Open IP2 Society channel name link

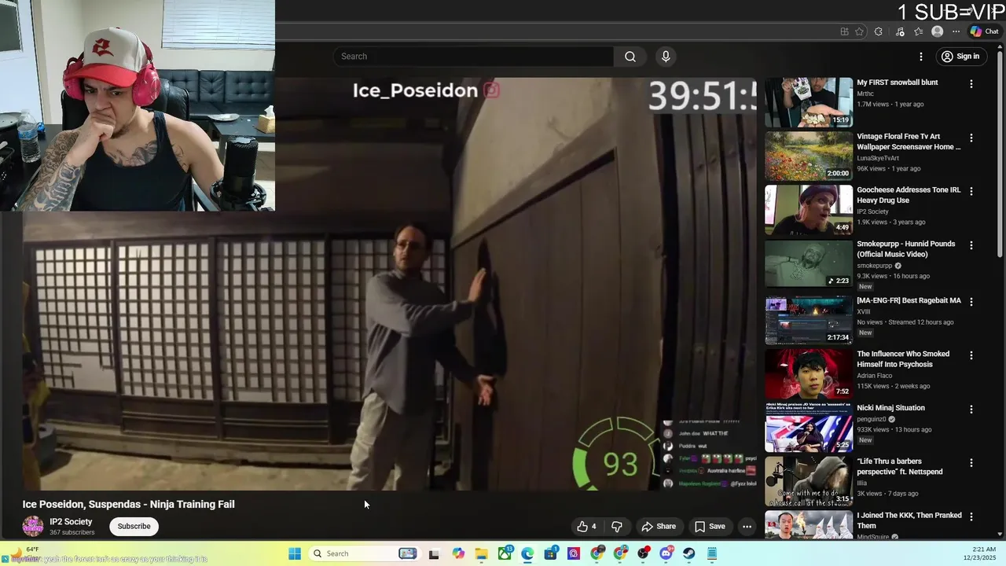click(x=71, y=522)
